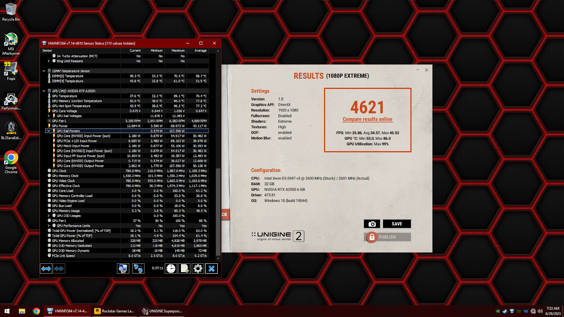
Task: Expand the GPU Rail Voltages row
Action: coord(49,116)
